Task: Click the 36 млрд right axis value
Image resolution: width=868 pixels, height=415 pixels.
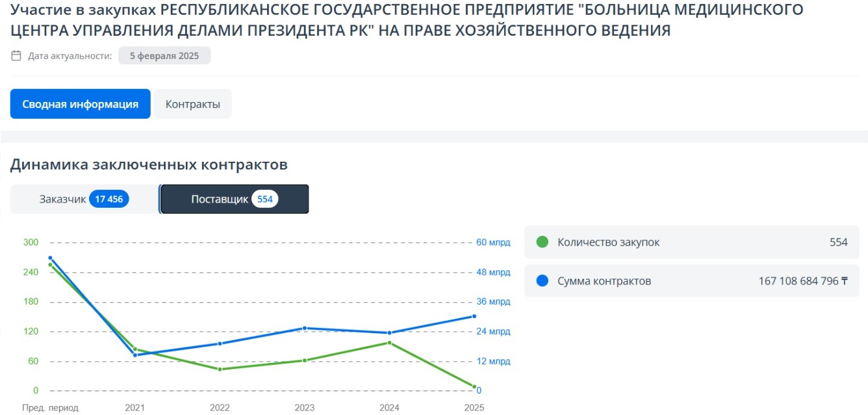Action: (x=494, y=302)
